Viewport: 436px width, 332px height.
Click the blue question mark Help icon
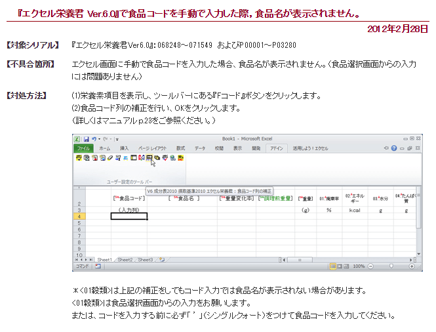(394, 148)
